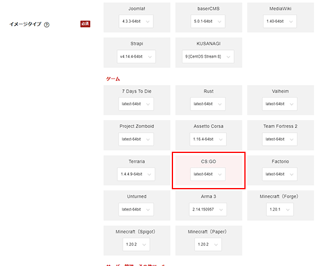Click the イメージタイプ label
The height and width of the screenshot is (266, 327).
point(25,24)
